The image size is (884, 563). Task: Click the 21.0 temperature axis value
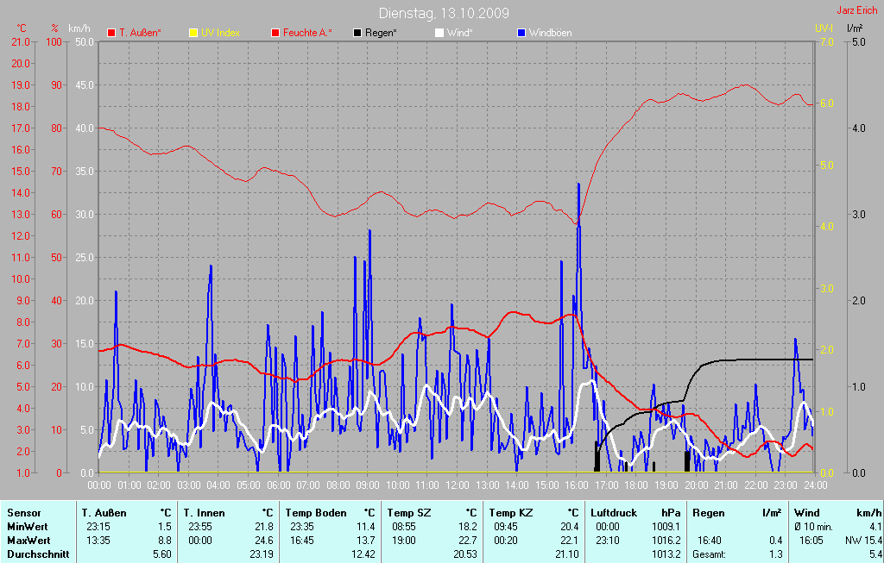pos(21,41)
